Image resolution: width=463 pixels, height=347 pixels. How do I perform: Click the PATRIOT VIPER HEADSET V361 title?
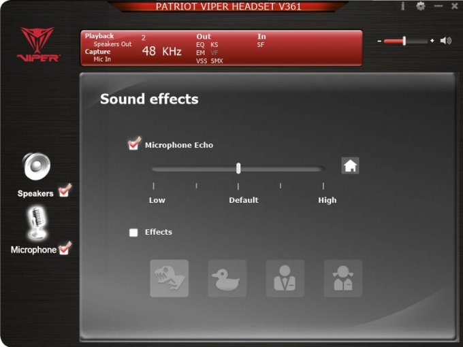click(229, 7)
